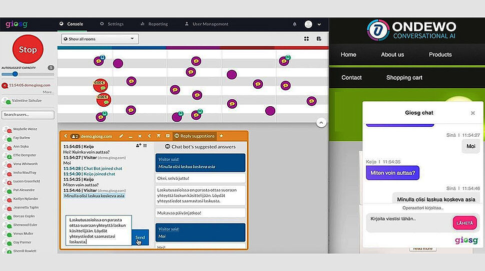Close the demo.giosg.com chat with X icon
The image size is (485, 271).
[140, 136]
